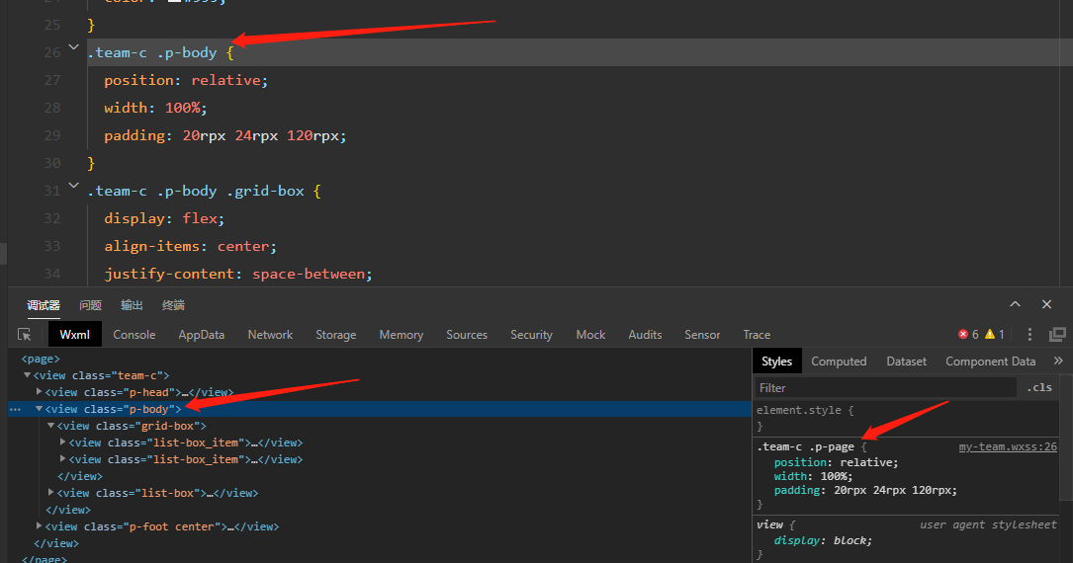
Task: Select the 问题 panel tab
Action: point(90,305)
